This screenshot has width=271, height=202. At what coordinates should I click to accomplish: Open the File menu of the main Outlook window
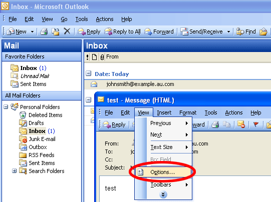click(x=13, y=19)
